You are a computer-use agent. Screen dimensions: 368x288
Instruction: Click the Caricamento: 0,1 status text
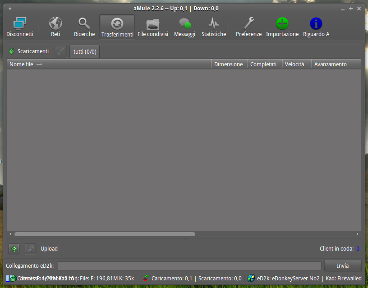point(172,279)
